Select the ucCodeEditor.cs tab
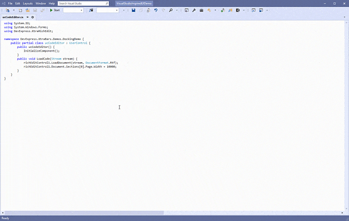Viewport: 349px width, 221px height. click(x=13, y=17)
